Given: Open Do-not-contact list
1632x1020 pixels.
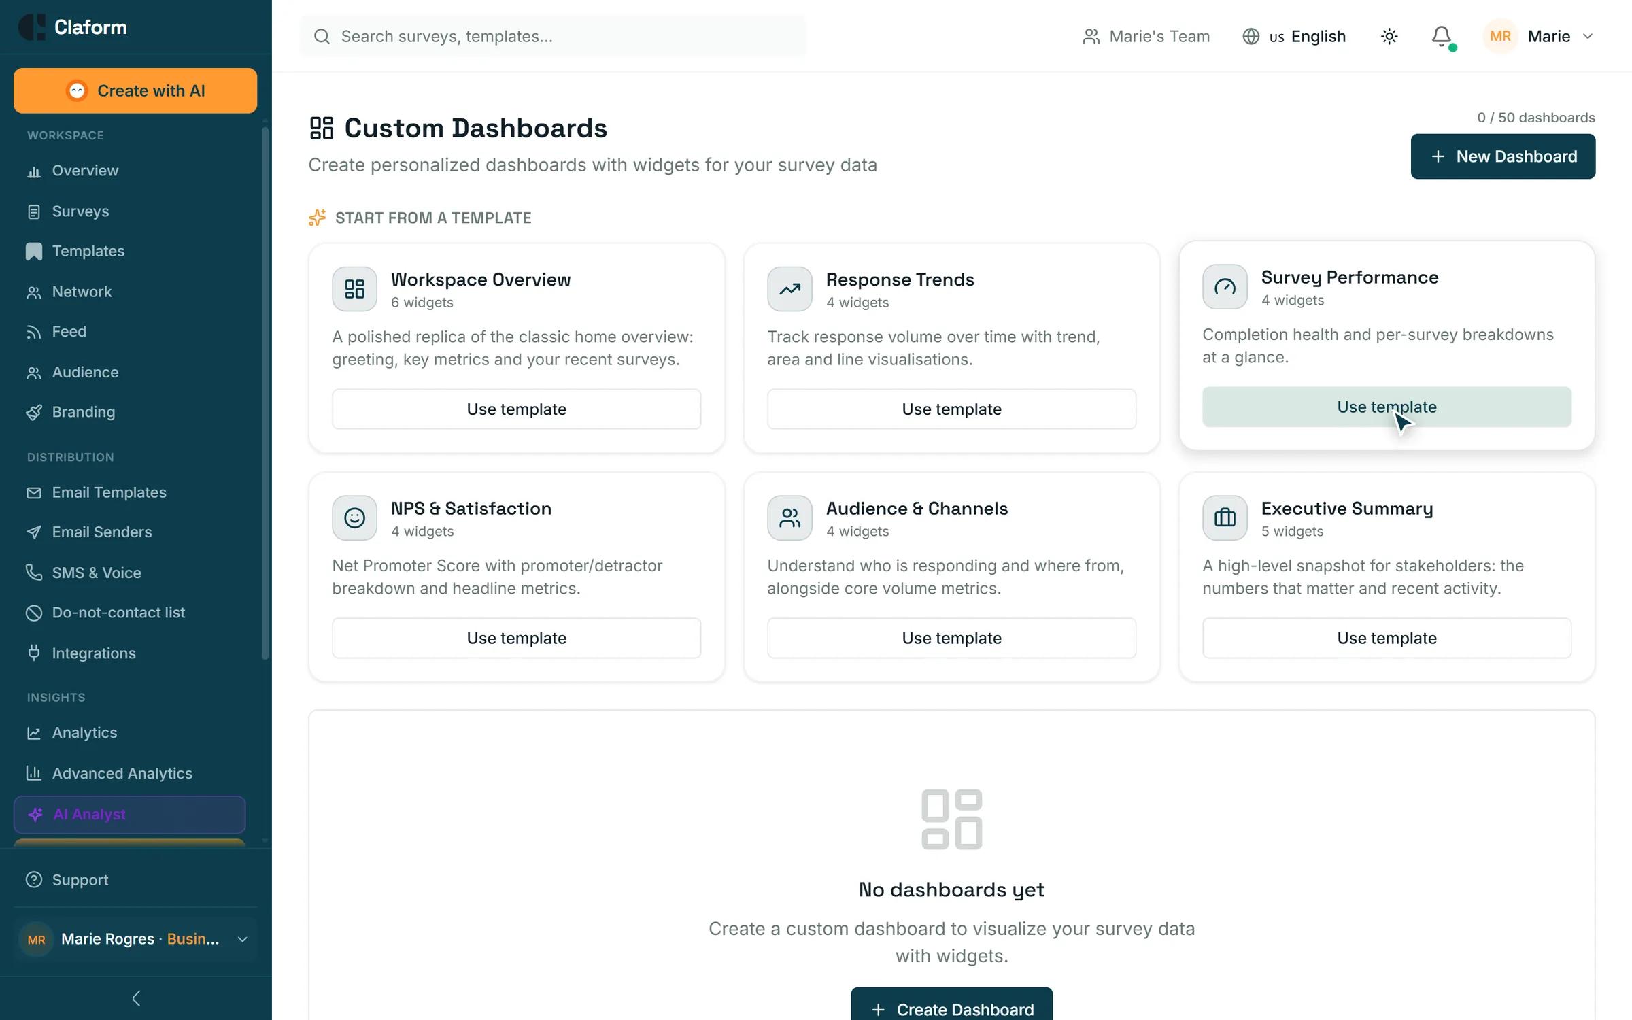Looking at the screenshot, I should pyautogui.click(x=129, y=613).
